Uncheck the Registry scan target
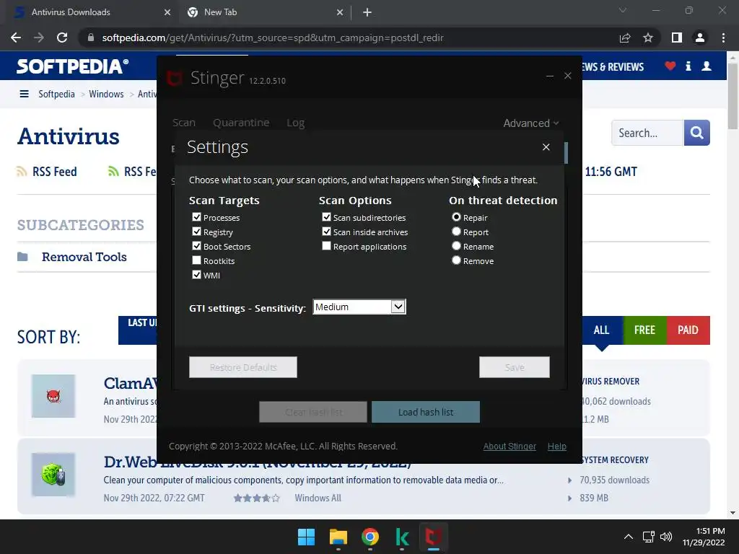 pos(197,232)
